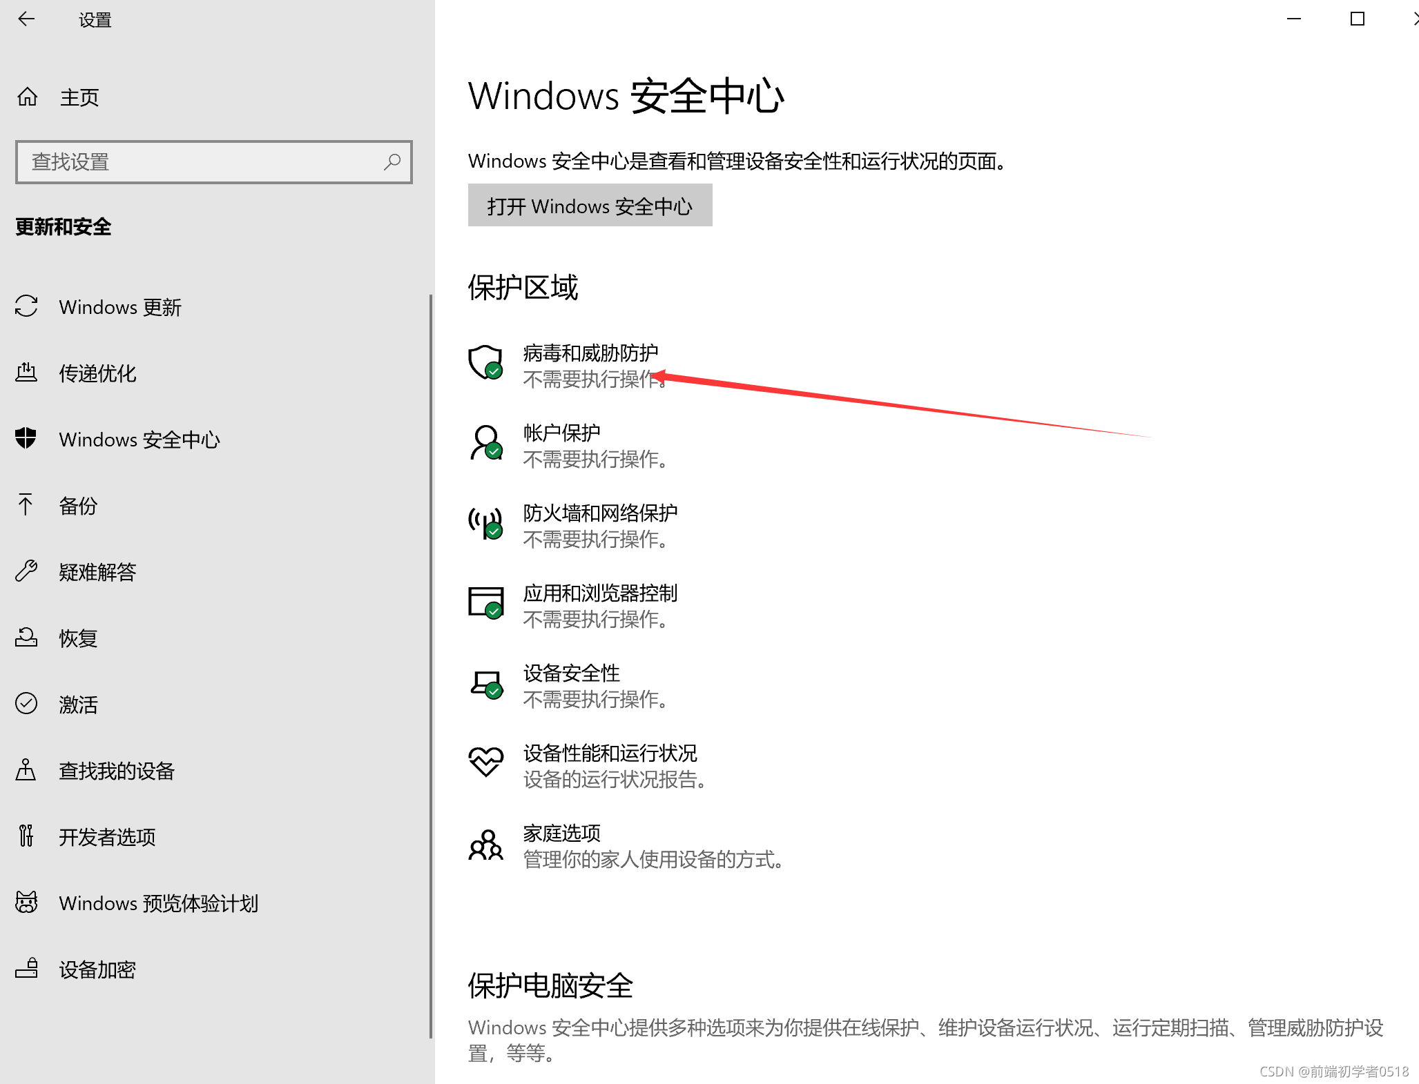Click 打开 Windows 安全中心 button
Image resolution: width=1419 pixels, height=1084 pixels.
[x=590, y=206]
